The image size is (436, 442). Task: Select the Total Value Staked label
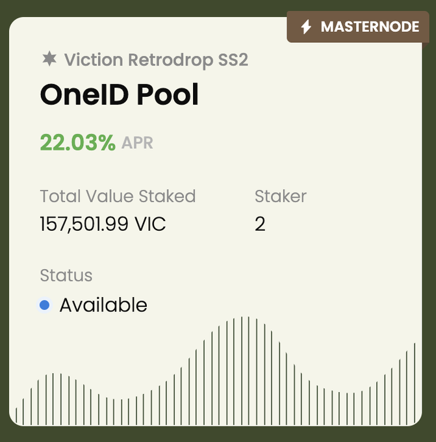pyautogui.click(x=118, y=196)
